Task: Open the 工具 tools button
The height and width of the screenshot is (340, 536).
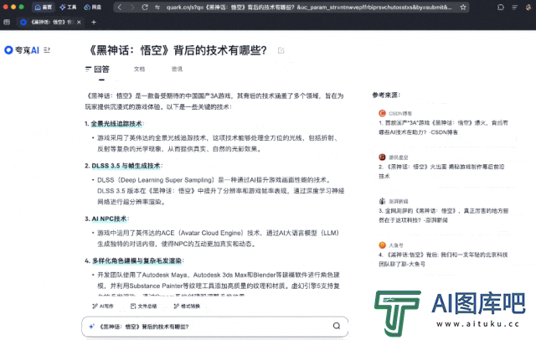Action: (68, 8)
